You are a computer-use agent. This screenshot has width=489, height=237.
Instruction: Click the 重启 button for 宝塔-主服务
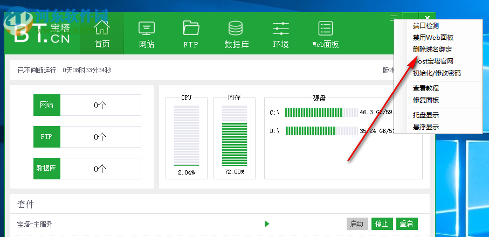(x=407, y=224)
